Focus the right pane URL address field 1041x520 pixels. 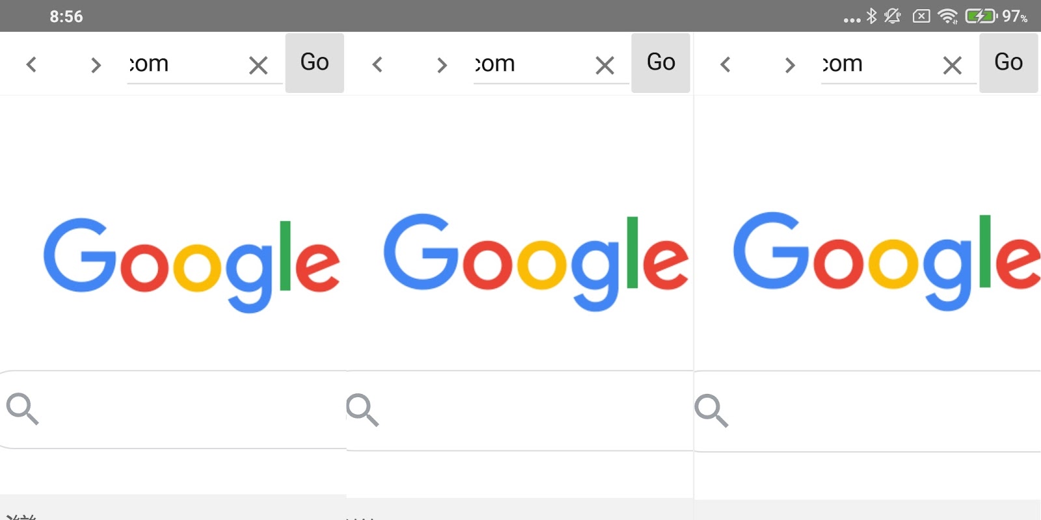pyautogui.click(x=880, y=64)
